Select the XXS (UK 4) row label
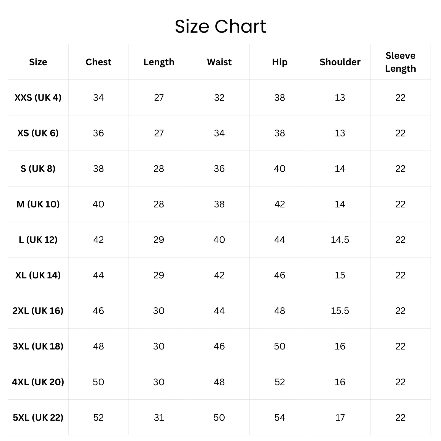This screenshot has height=441, width=441. pyautogui.click(x=38, y=98)
